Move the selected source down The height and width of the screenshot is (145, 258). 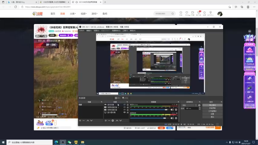[121, 121]
